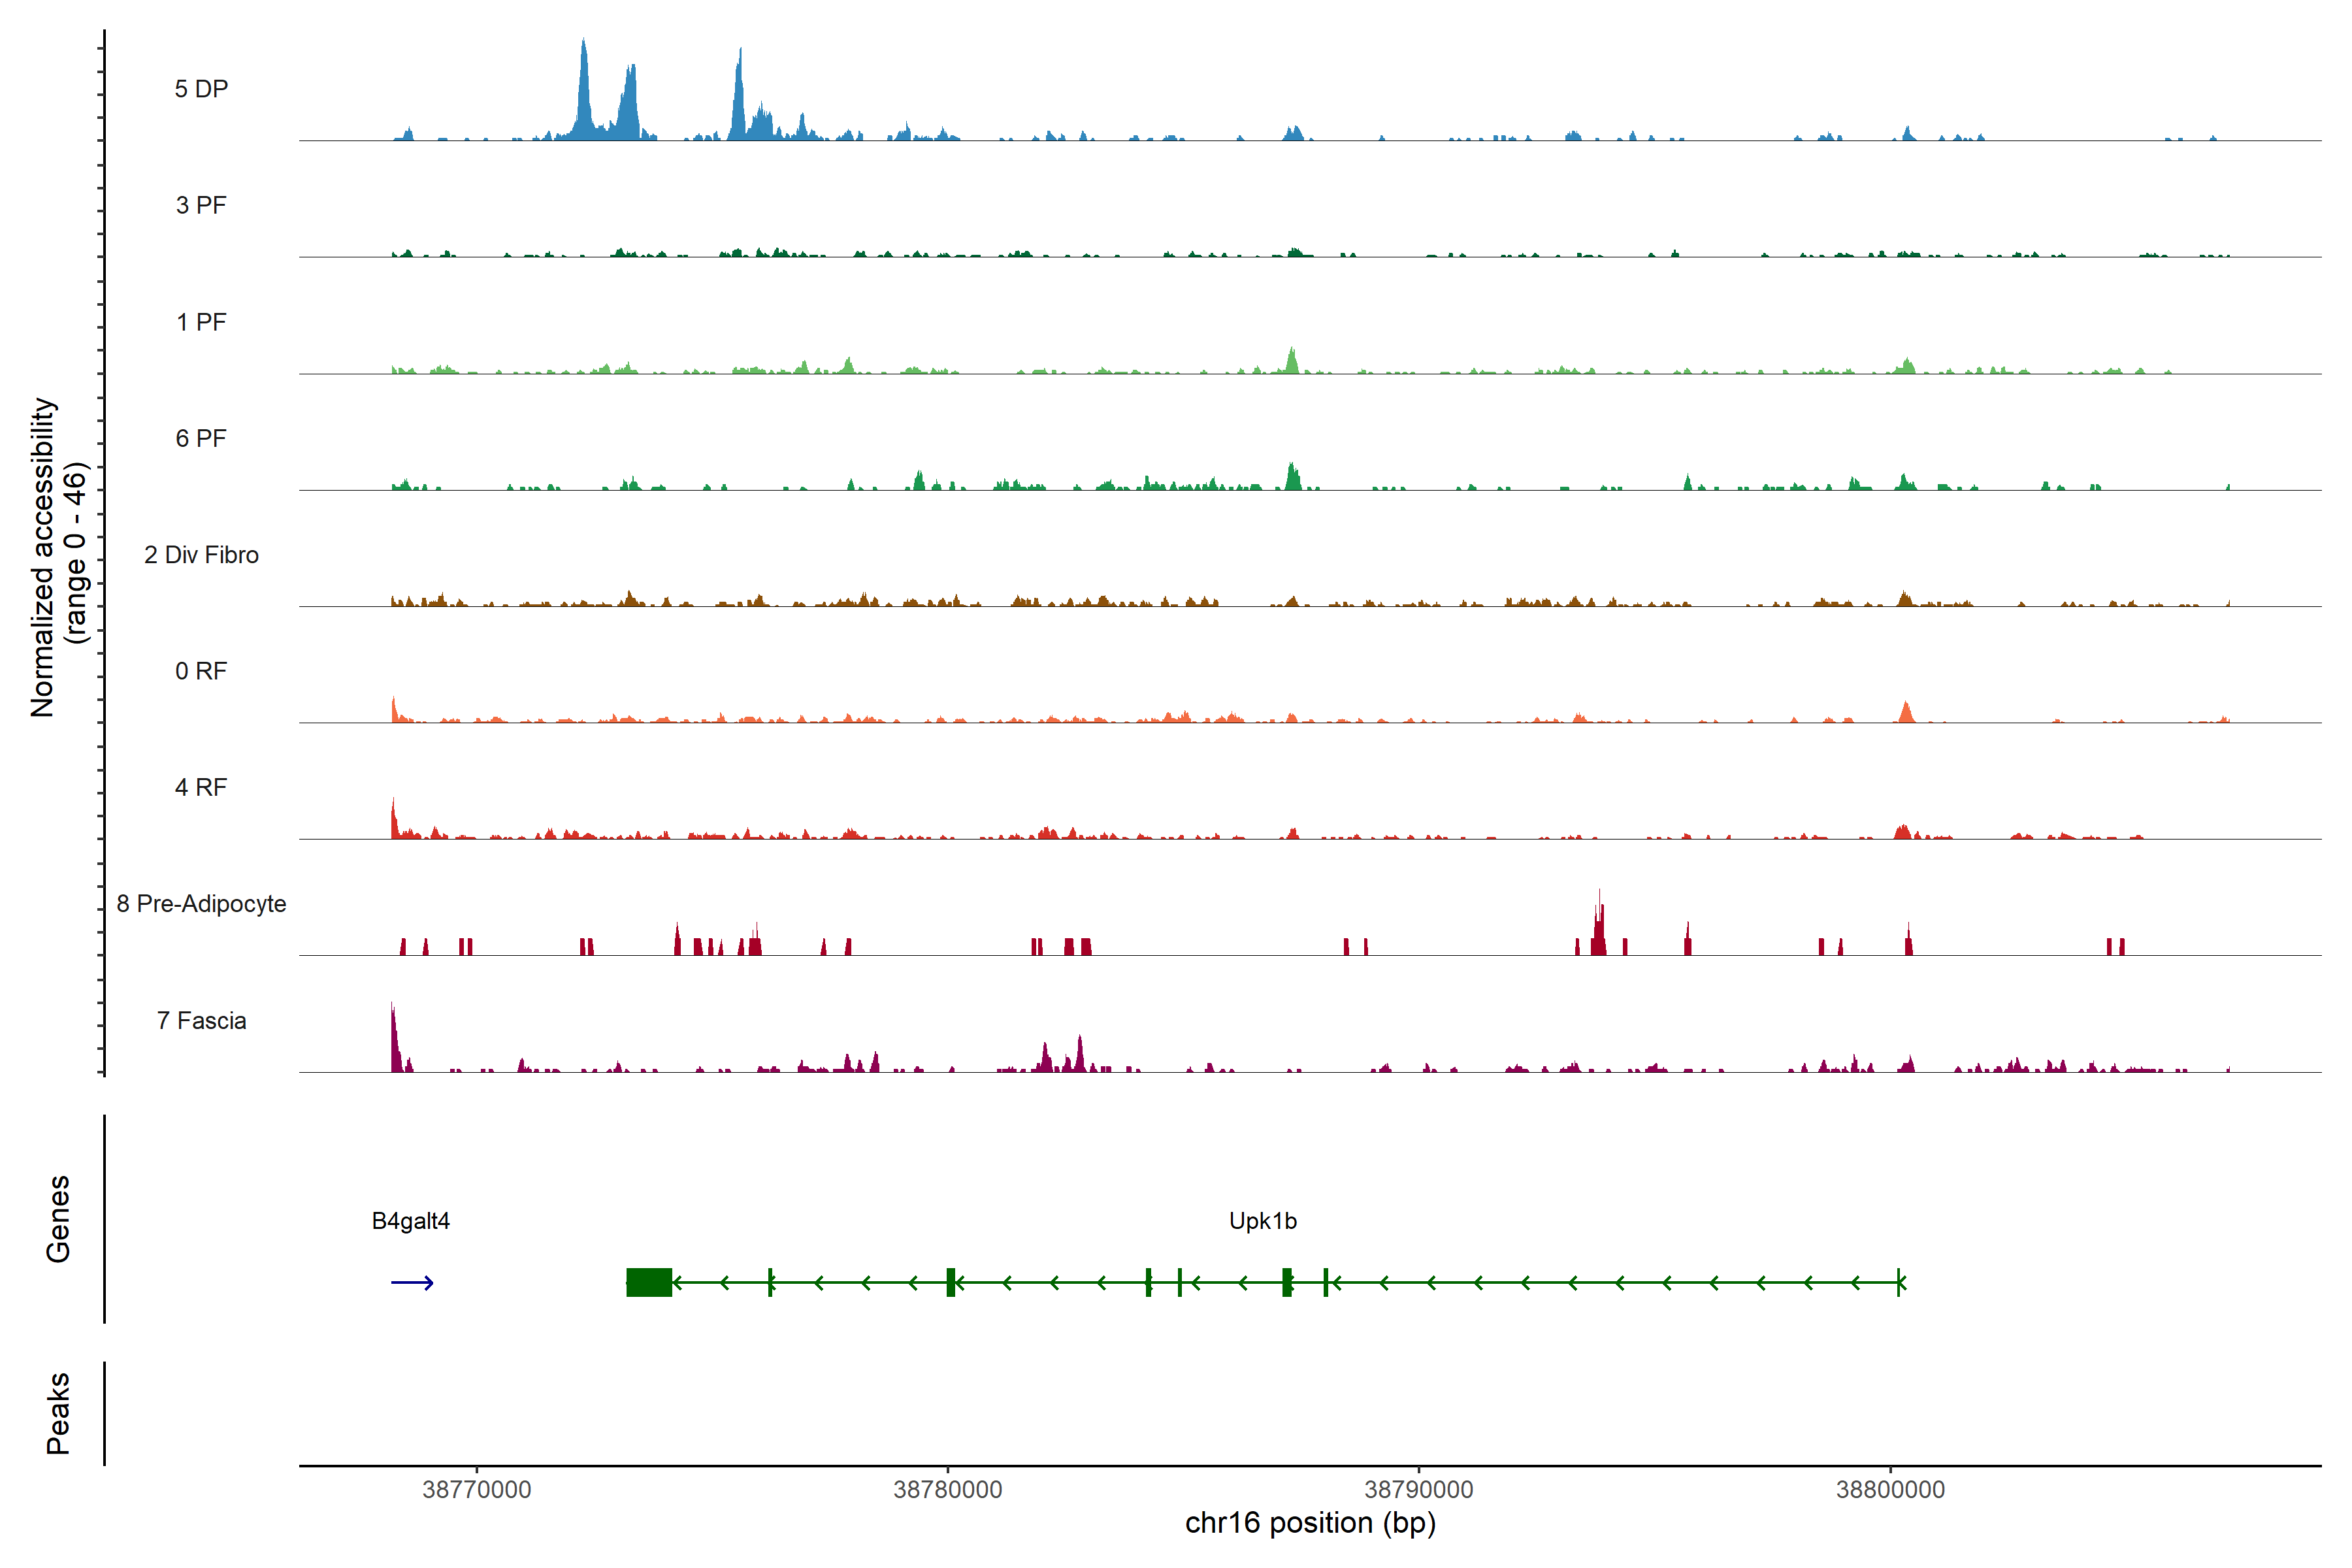Click the red 4 RF peak at left edge
This screenshot has height=1568, width=2352.
tap(394, 822)
